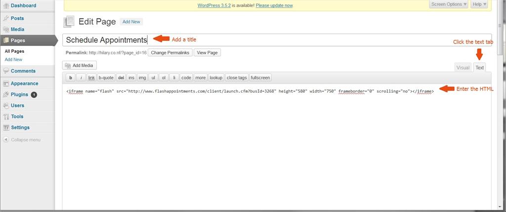Expand the Screen Options panel
Image resolution: width=506 pixels, height=212 pixels.
[449, 4]
